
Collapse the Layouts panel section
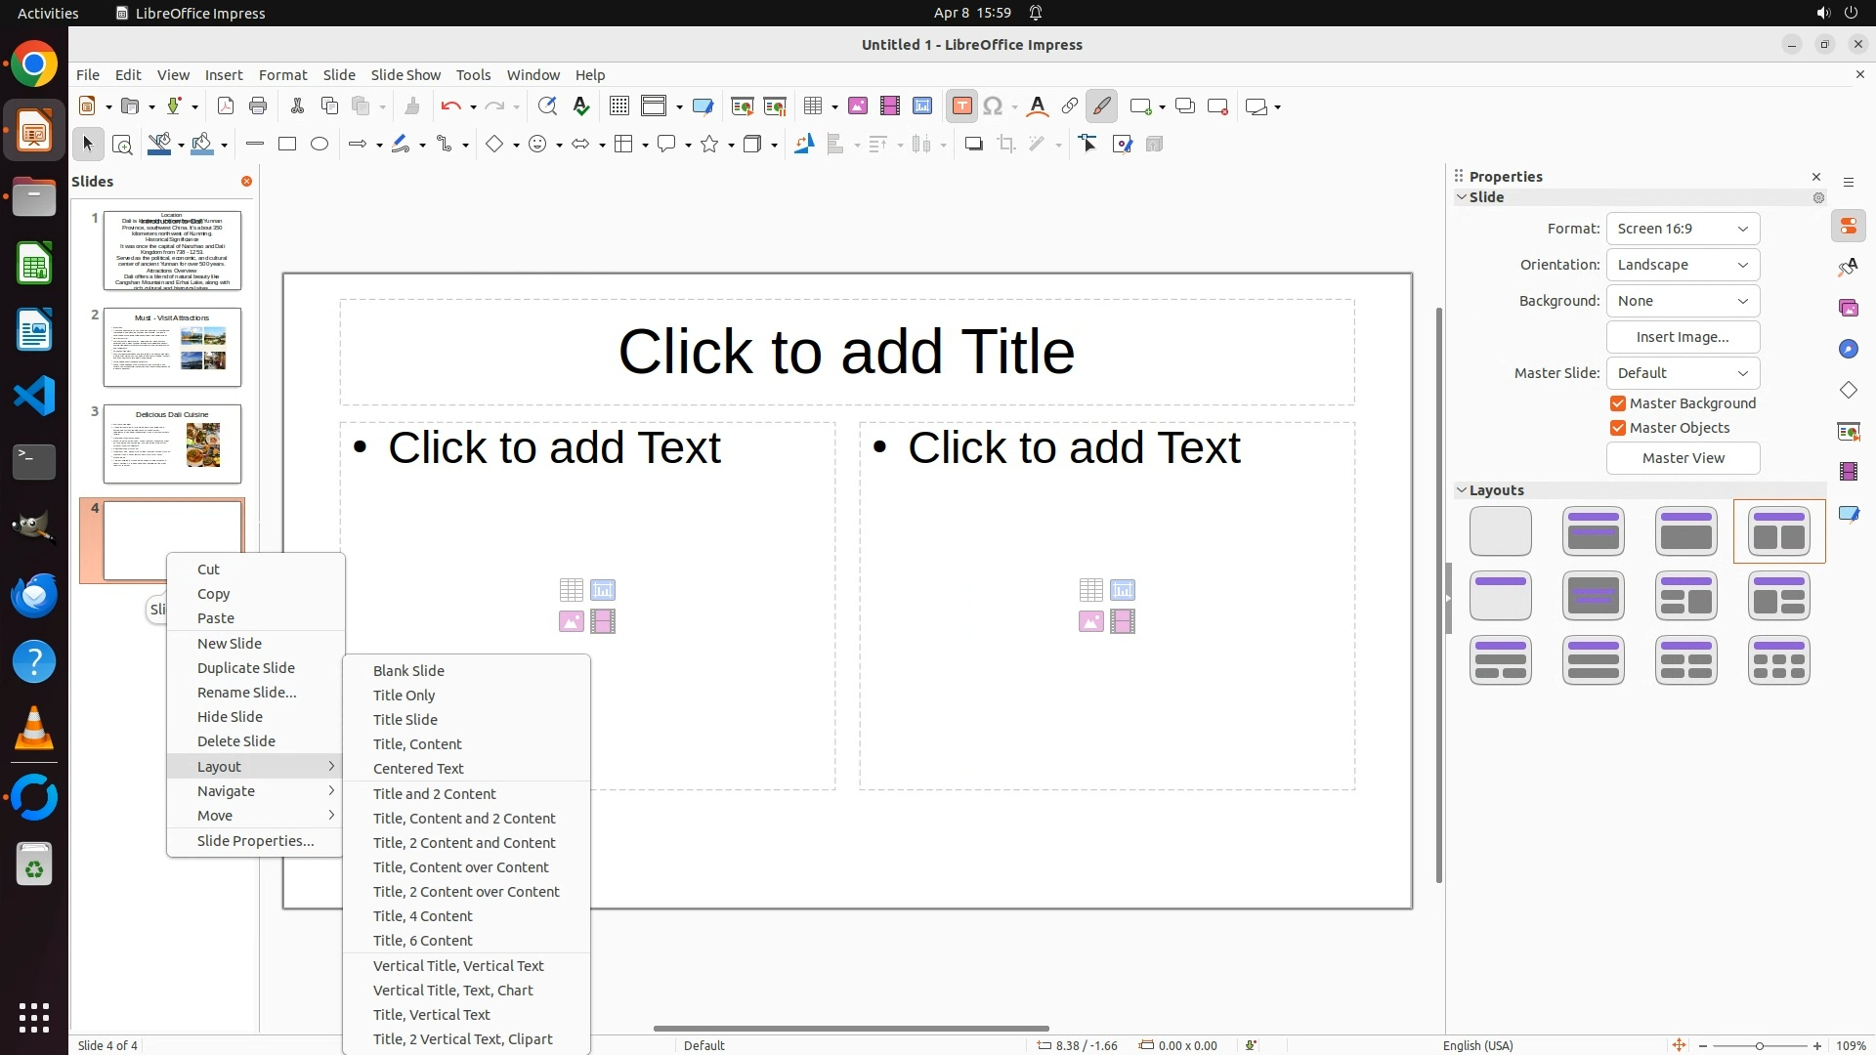coord(1462,490)
